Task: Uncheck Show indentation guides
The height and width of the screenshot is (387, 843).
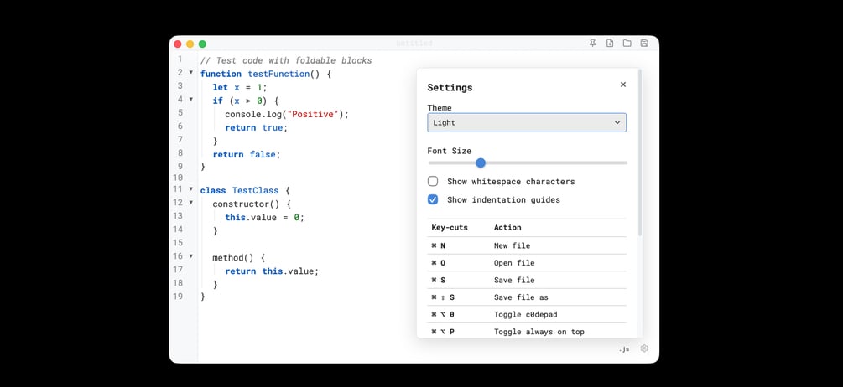Action: 433,199
